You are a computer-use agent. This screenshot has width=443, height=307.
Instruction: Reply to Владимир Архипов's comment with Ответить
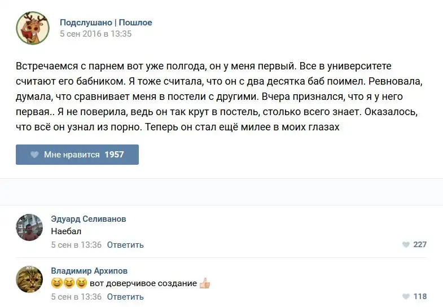pyautogui.click(x=125, y=297)
